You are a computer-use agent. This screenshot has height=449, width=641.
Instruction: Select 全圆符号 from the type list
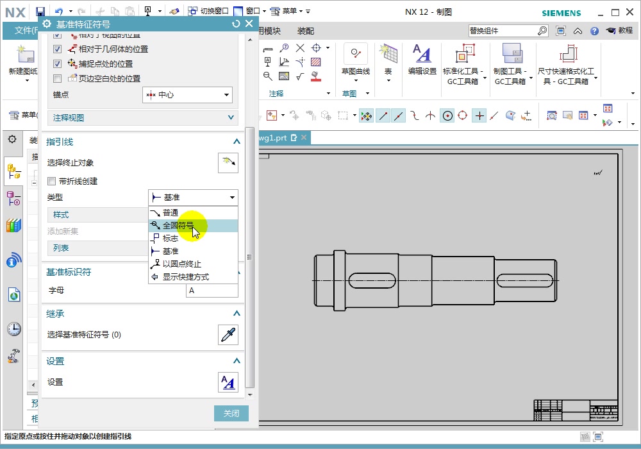point(179,225)
